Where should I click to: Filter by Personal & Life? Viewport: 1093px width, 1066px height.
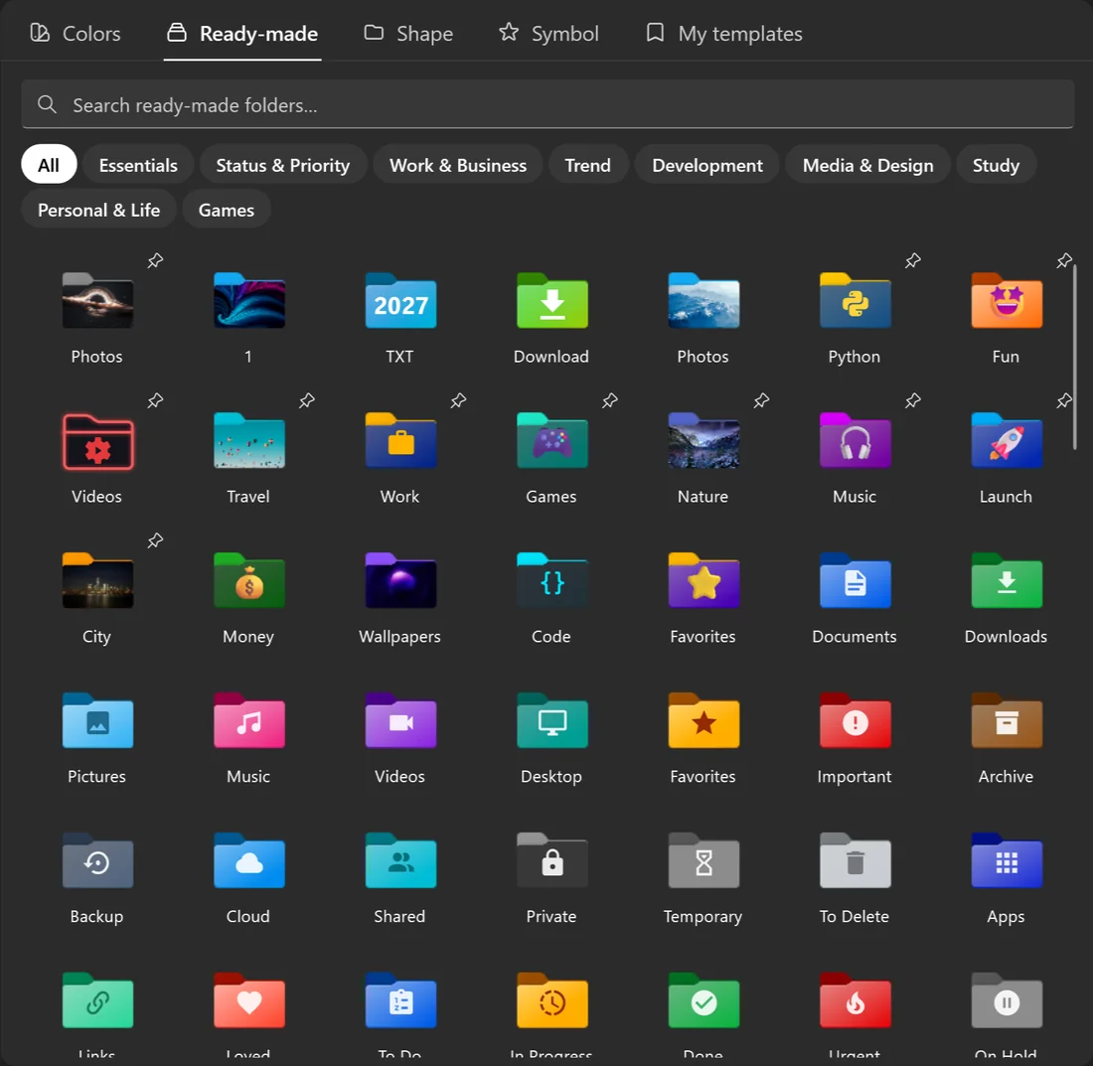point(99,210)
